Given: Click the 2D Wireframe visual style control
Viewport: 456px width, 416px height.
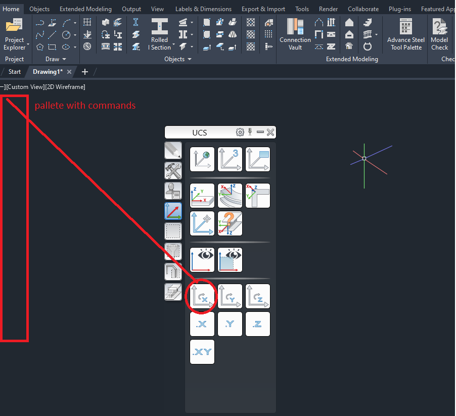Looking at the screenshot, I should (x=65, y=86).
